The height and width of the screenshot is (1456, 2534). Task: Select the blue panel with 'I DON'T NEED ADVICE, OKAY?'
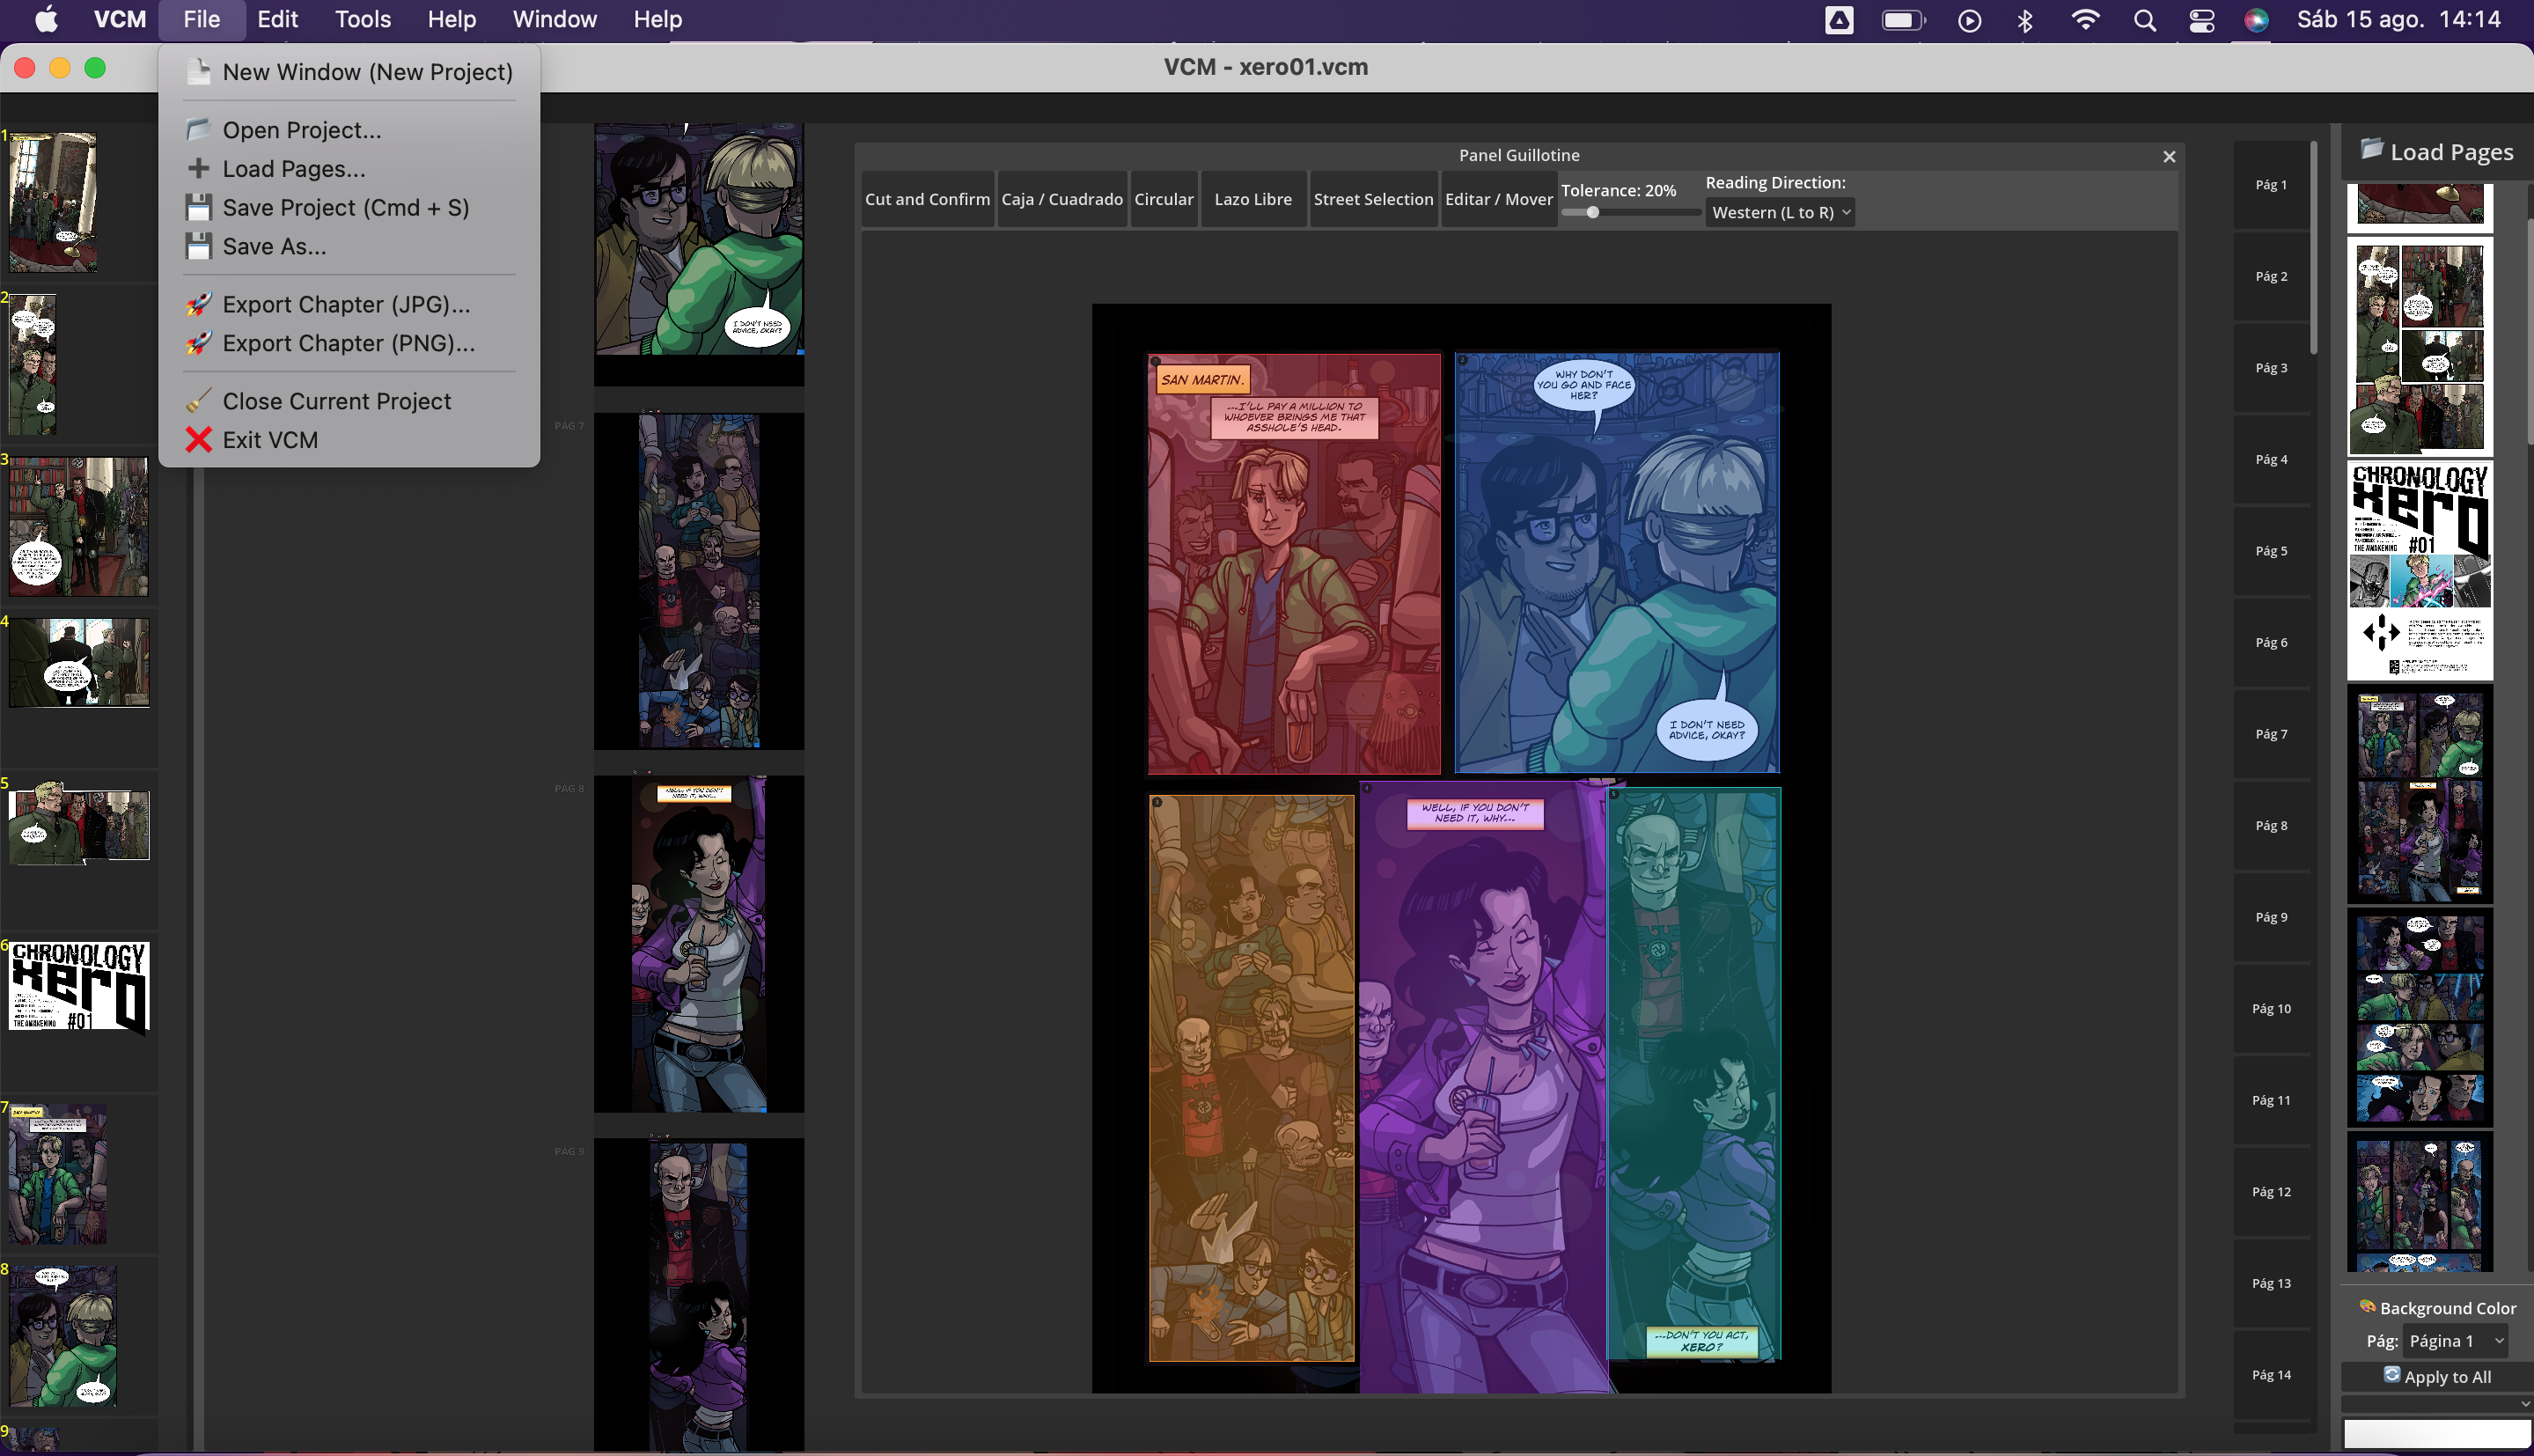[1616, 562]
